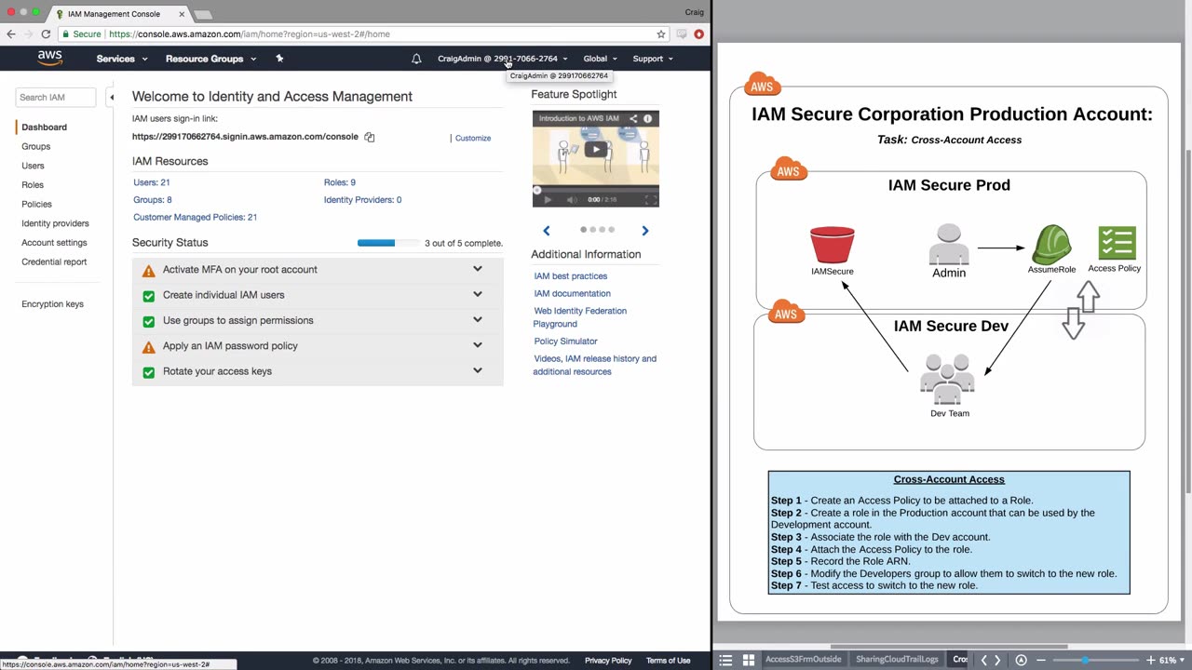
Task: Show previous Feature Spotlight item
Action: 547,230
